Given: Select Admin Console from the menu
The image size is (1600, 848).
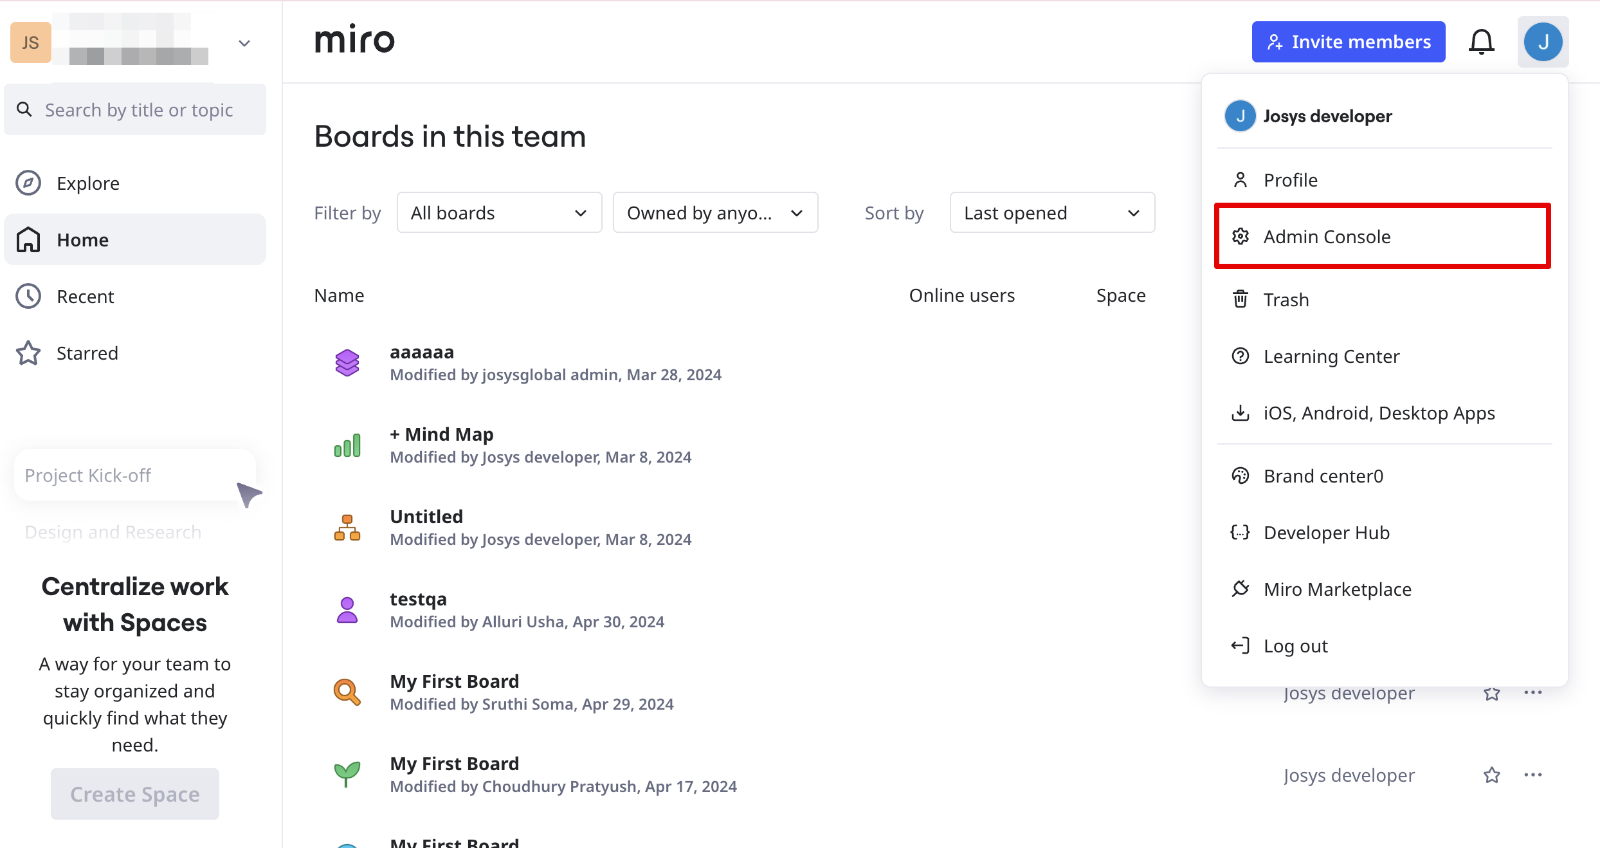Looking at the screenshot, I should coord(1326,237).
